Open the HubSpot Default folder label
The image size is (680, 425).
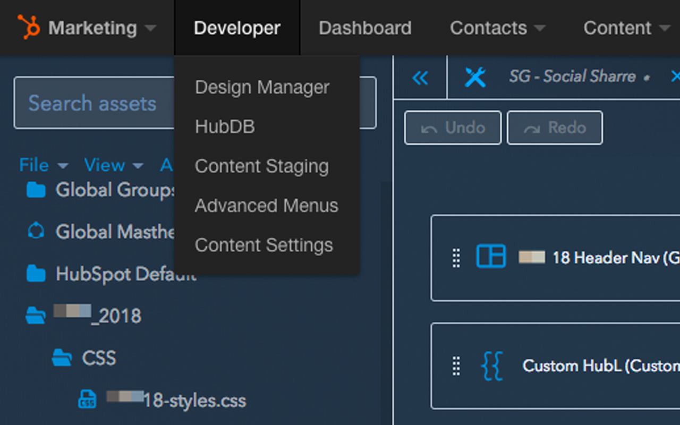point(126,274)
